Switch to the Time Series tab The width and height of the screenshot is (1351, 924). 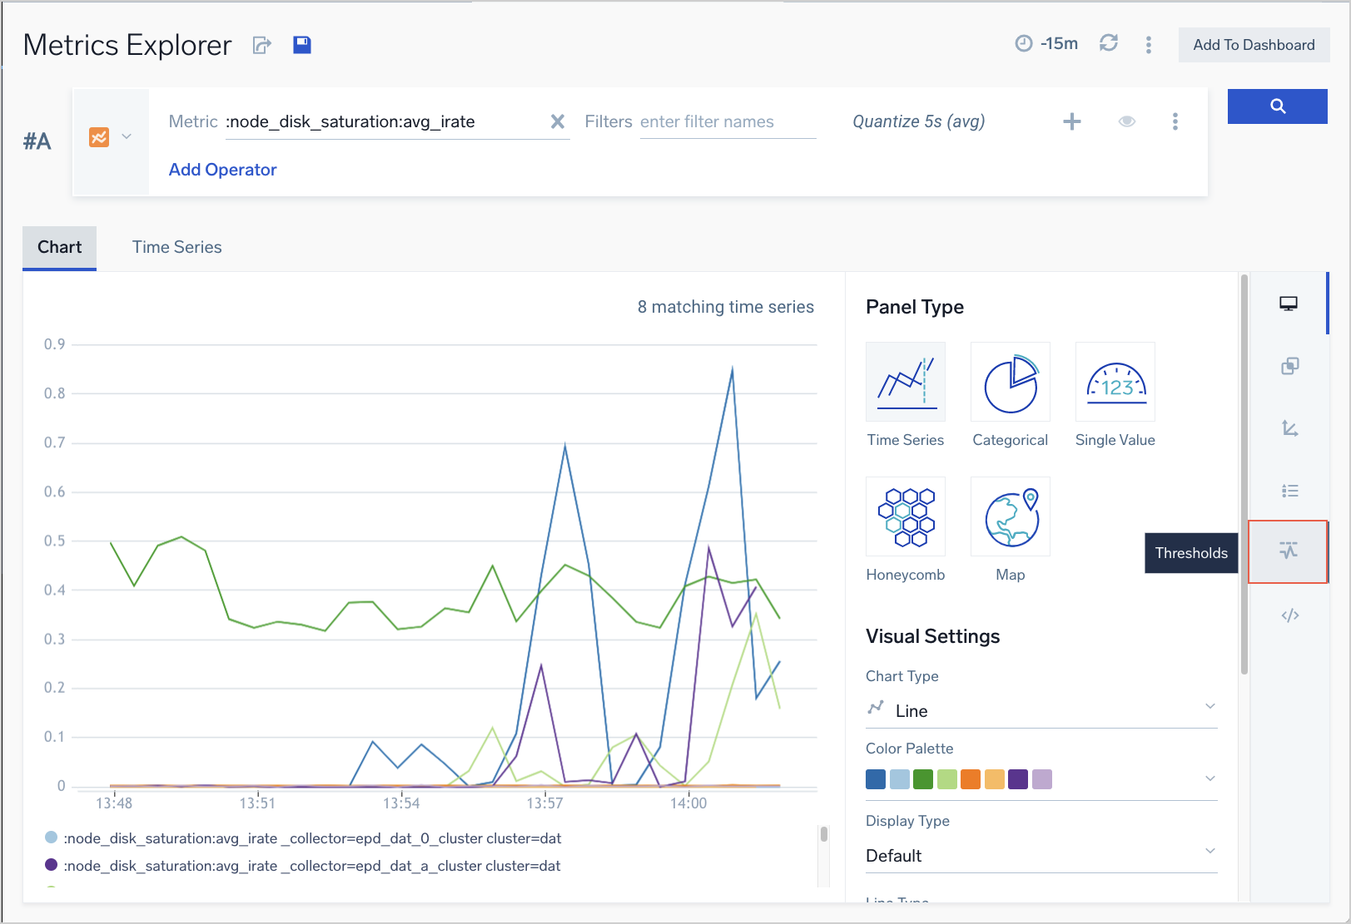[176, 247]
